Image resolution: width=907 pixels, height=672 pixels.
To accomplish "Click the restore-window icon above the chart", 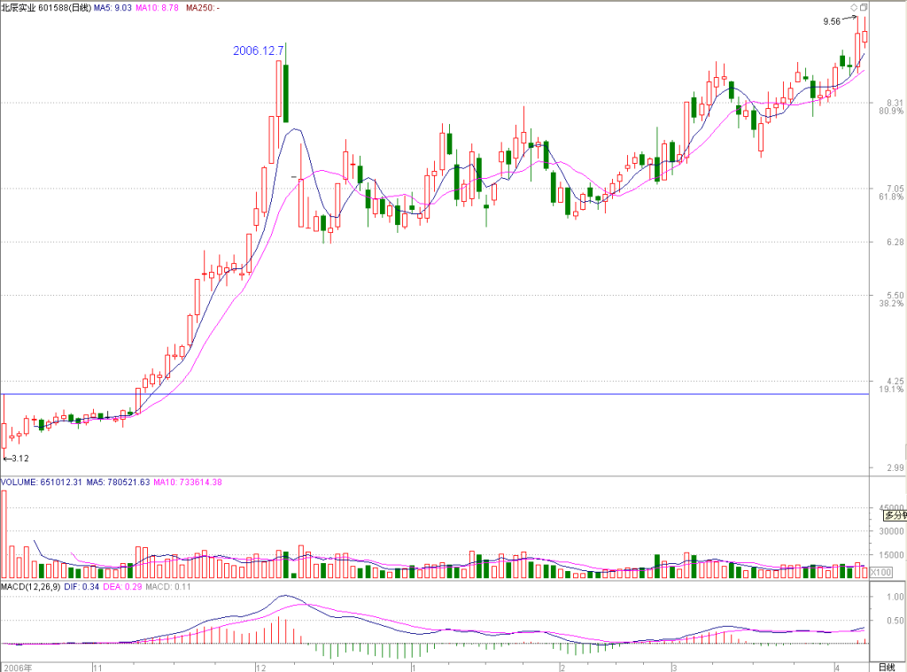I will pyautogui.click(x=864, y=7).
